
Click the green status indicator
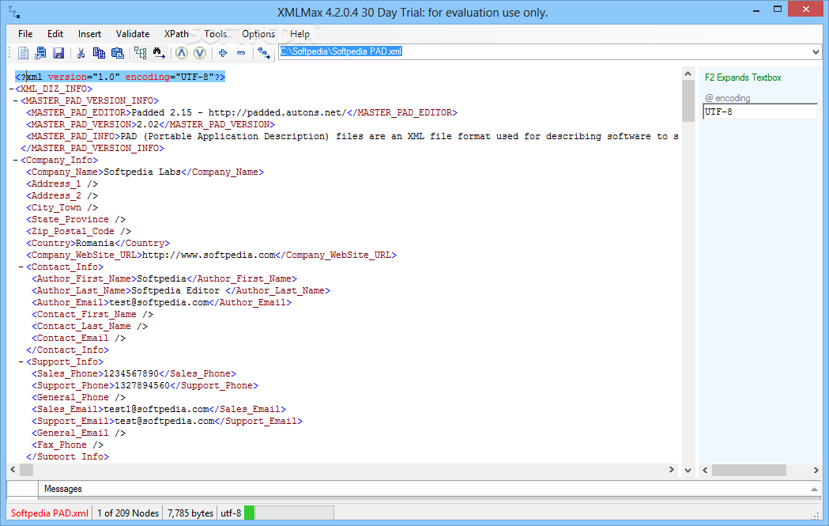click(250, 513)
